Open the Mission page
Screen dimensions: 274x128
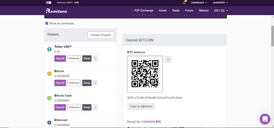[204, 11]
